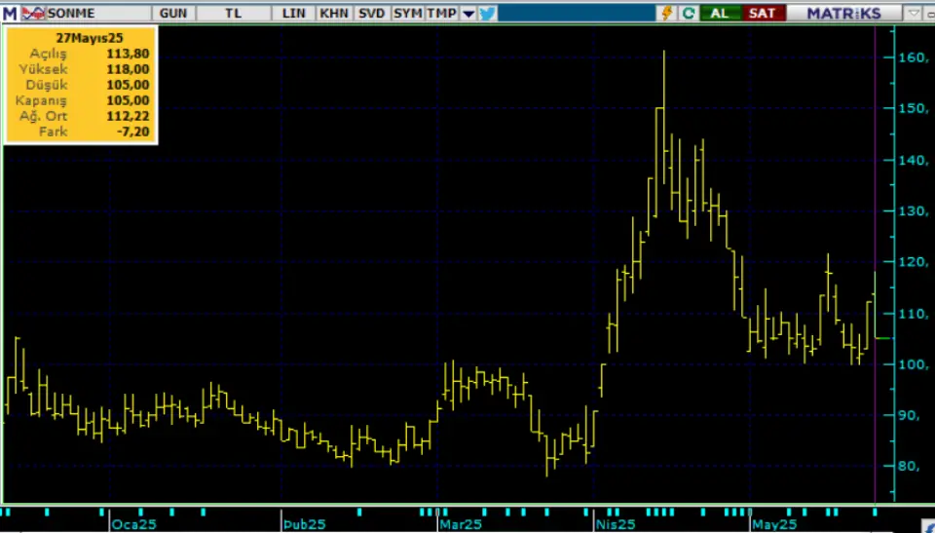Toggle the SYM button

click(x=408, y=13)
